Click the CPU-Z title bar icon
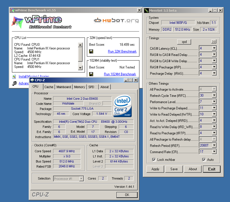Image resolution: width=230 pixels, height=202 pixels. pyautogui.click(x=32, y=80)
